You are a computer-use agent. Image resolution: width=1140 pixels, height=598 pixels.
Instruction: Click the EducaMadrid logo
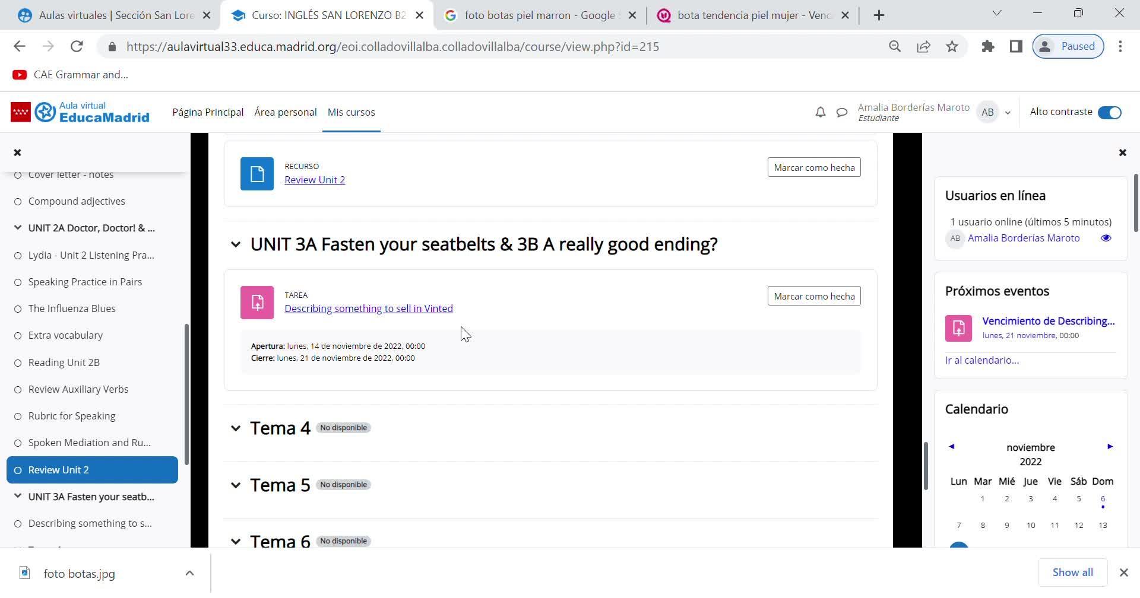80,112
